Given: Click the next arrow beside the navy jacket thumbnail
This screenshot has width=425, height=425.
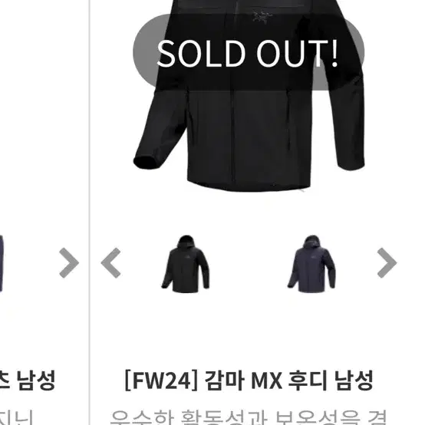Looking at the screenshot, I should (387, 262).
